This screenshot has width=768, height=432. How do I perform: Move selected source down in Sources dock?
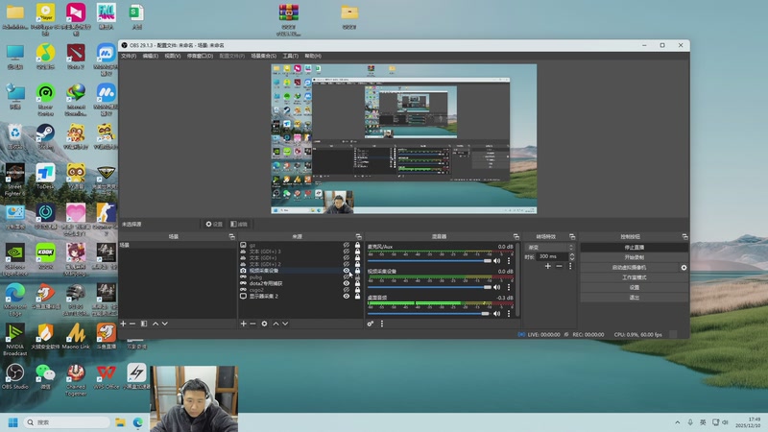tap(285, 324)
